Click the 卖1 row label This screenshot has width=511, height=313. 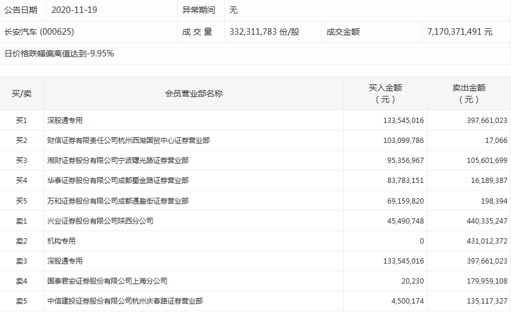click(22, 221)
